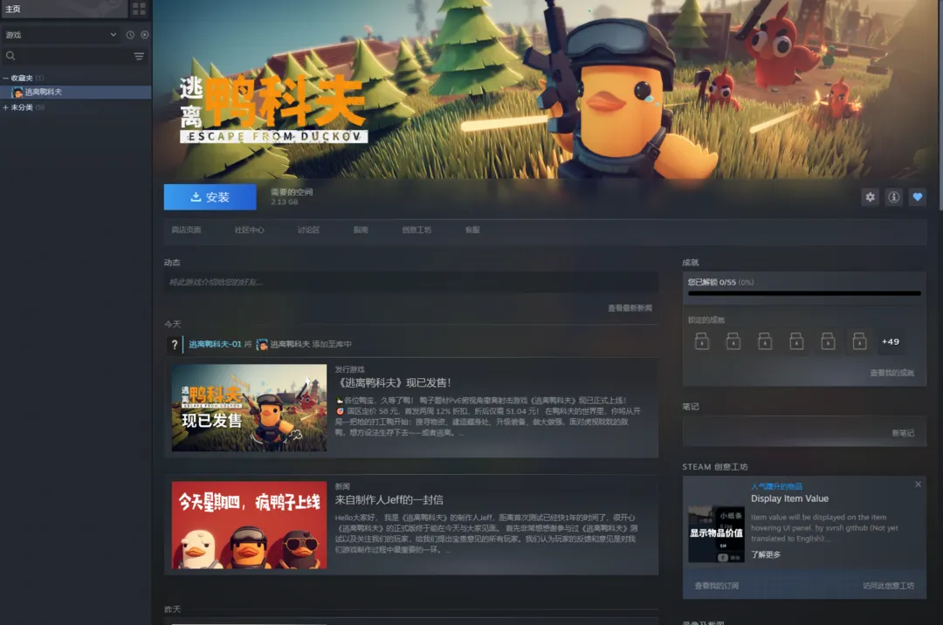
Task: Show game info with the info icon
Action: coord(893,197)
